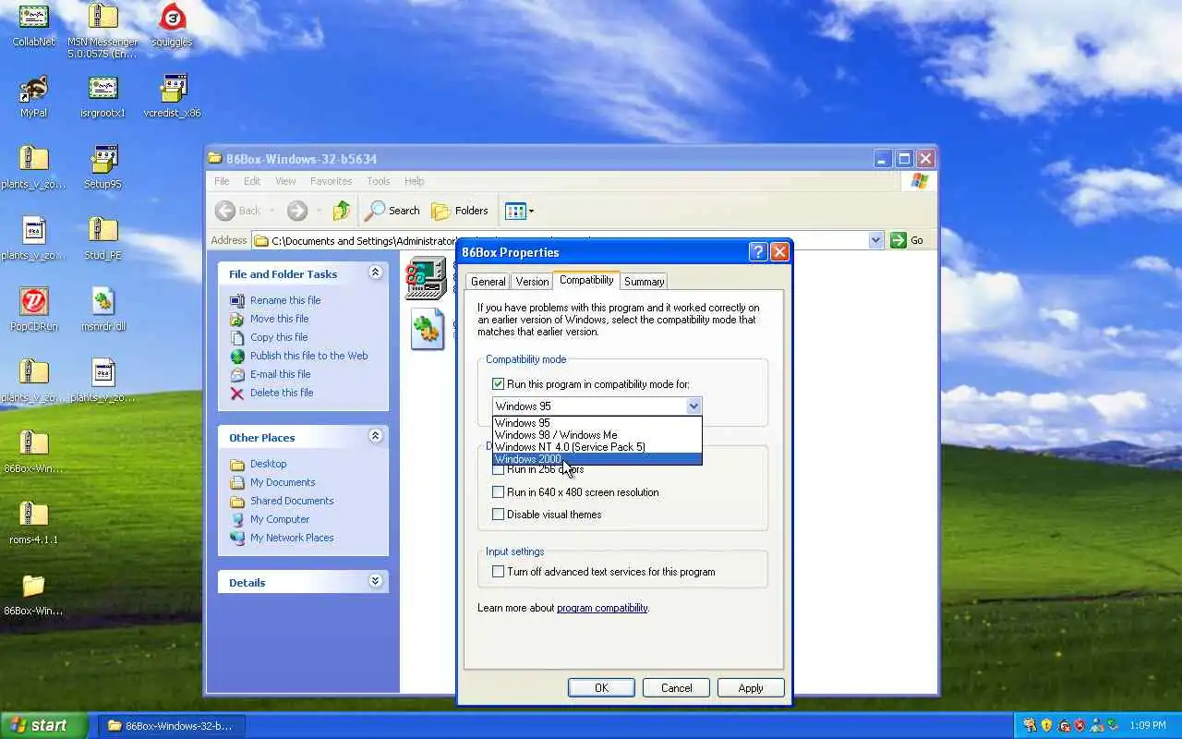
Task: Click the Cancel button
Action: coord(676,688)
